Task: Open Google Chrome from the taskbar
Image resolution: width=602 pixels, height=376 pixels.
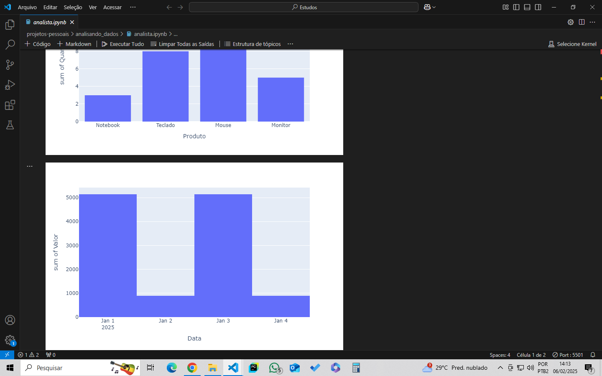Action: tap(192, 368)
